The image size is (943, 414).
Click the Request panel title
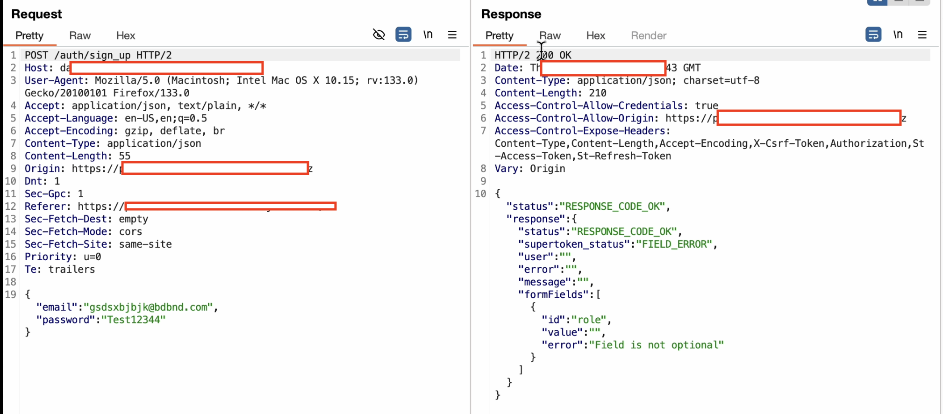coord(36,14)
